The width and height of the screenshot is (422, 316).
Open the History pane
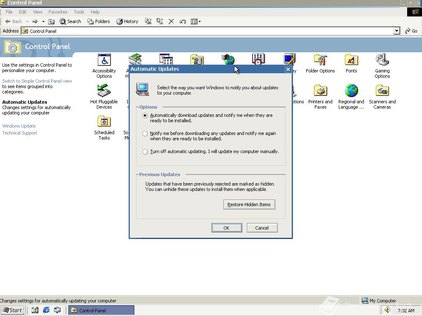point(127,21)
